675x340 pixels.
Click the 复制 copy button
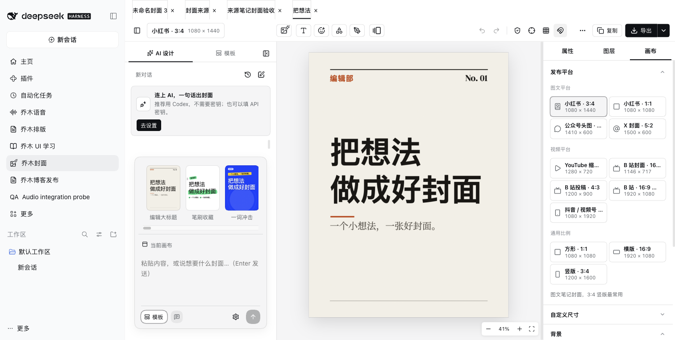click(607, 30)
